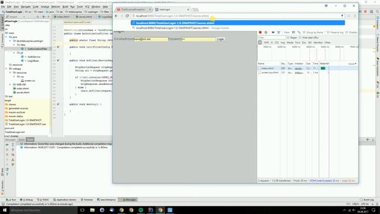Select LoginBean class in project tree

[33, 61]
